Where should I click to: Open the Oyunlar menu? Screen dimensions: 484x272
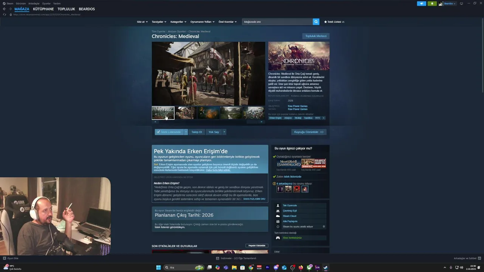tap(47, 3)
